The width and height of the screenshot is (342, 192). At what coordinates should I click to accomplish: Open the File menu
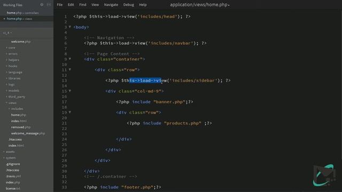(59, 5)
